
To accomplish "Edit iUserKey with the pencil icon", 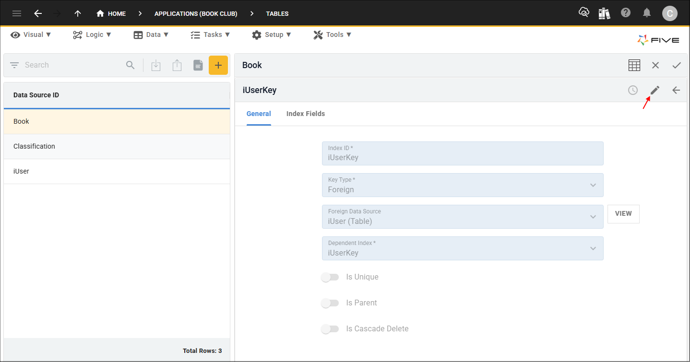I will coord(655,90).
